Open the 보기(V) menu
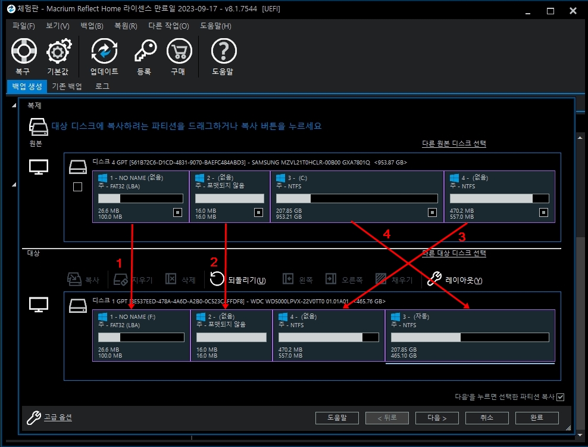588x447 pixels. click(x=58, y=26)
